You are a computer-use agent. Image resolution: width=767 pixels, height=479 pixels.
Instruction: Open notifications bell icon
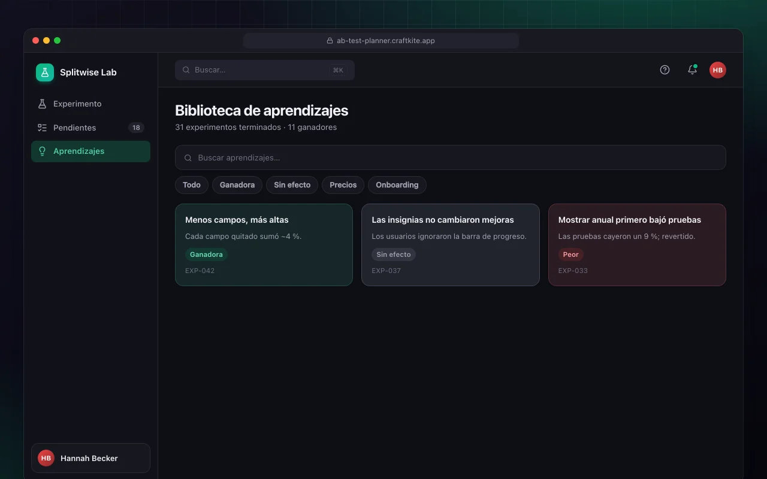point(692,69)
